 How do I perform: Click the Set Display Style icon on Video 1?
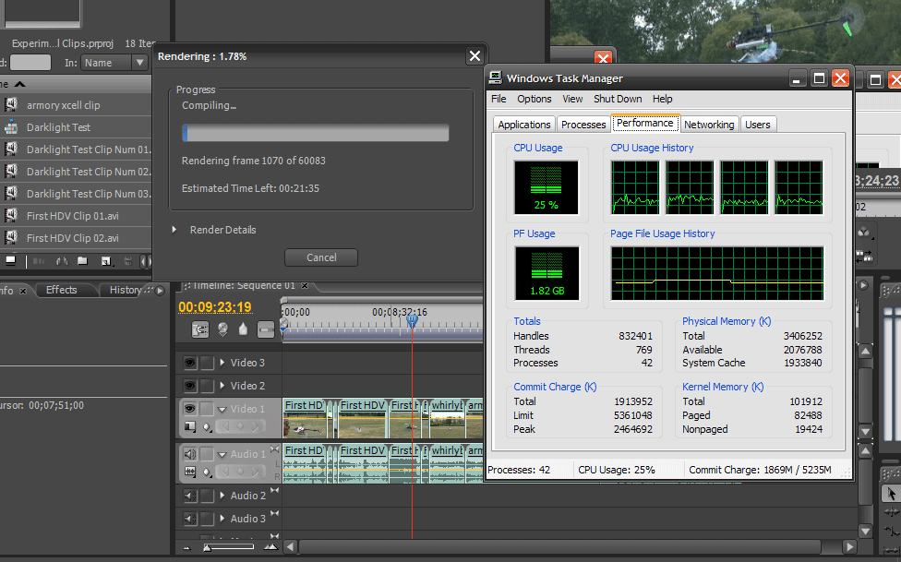tap(190, 426)
